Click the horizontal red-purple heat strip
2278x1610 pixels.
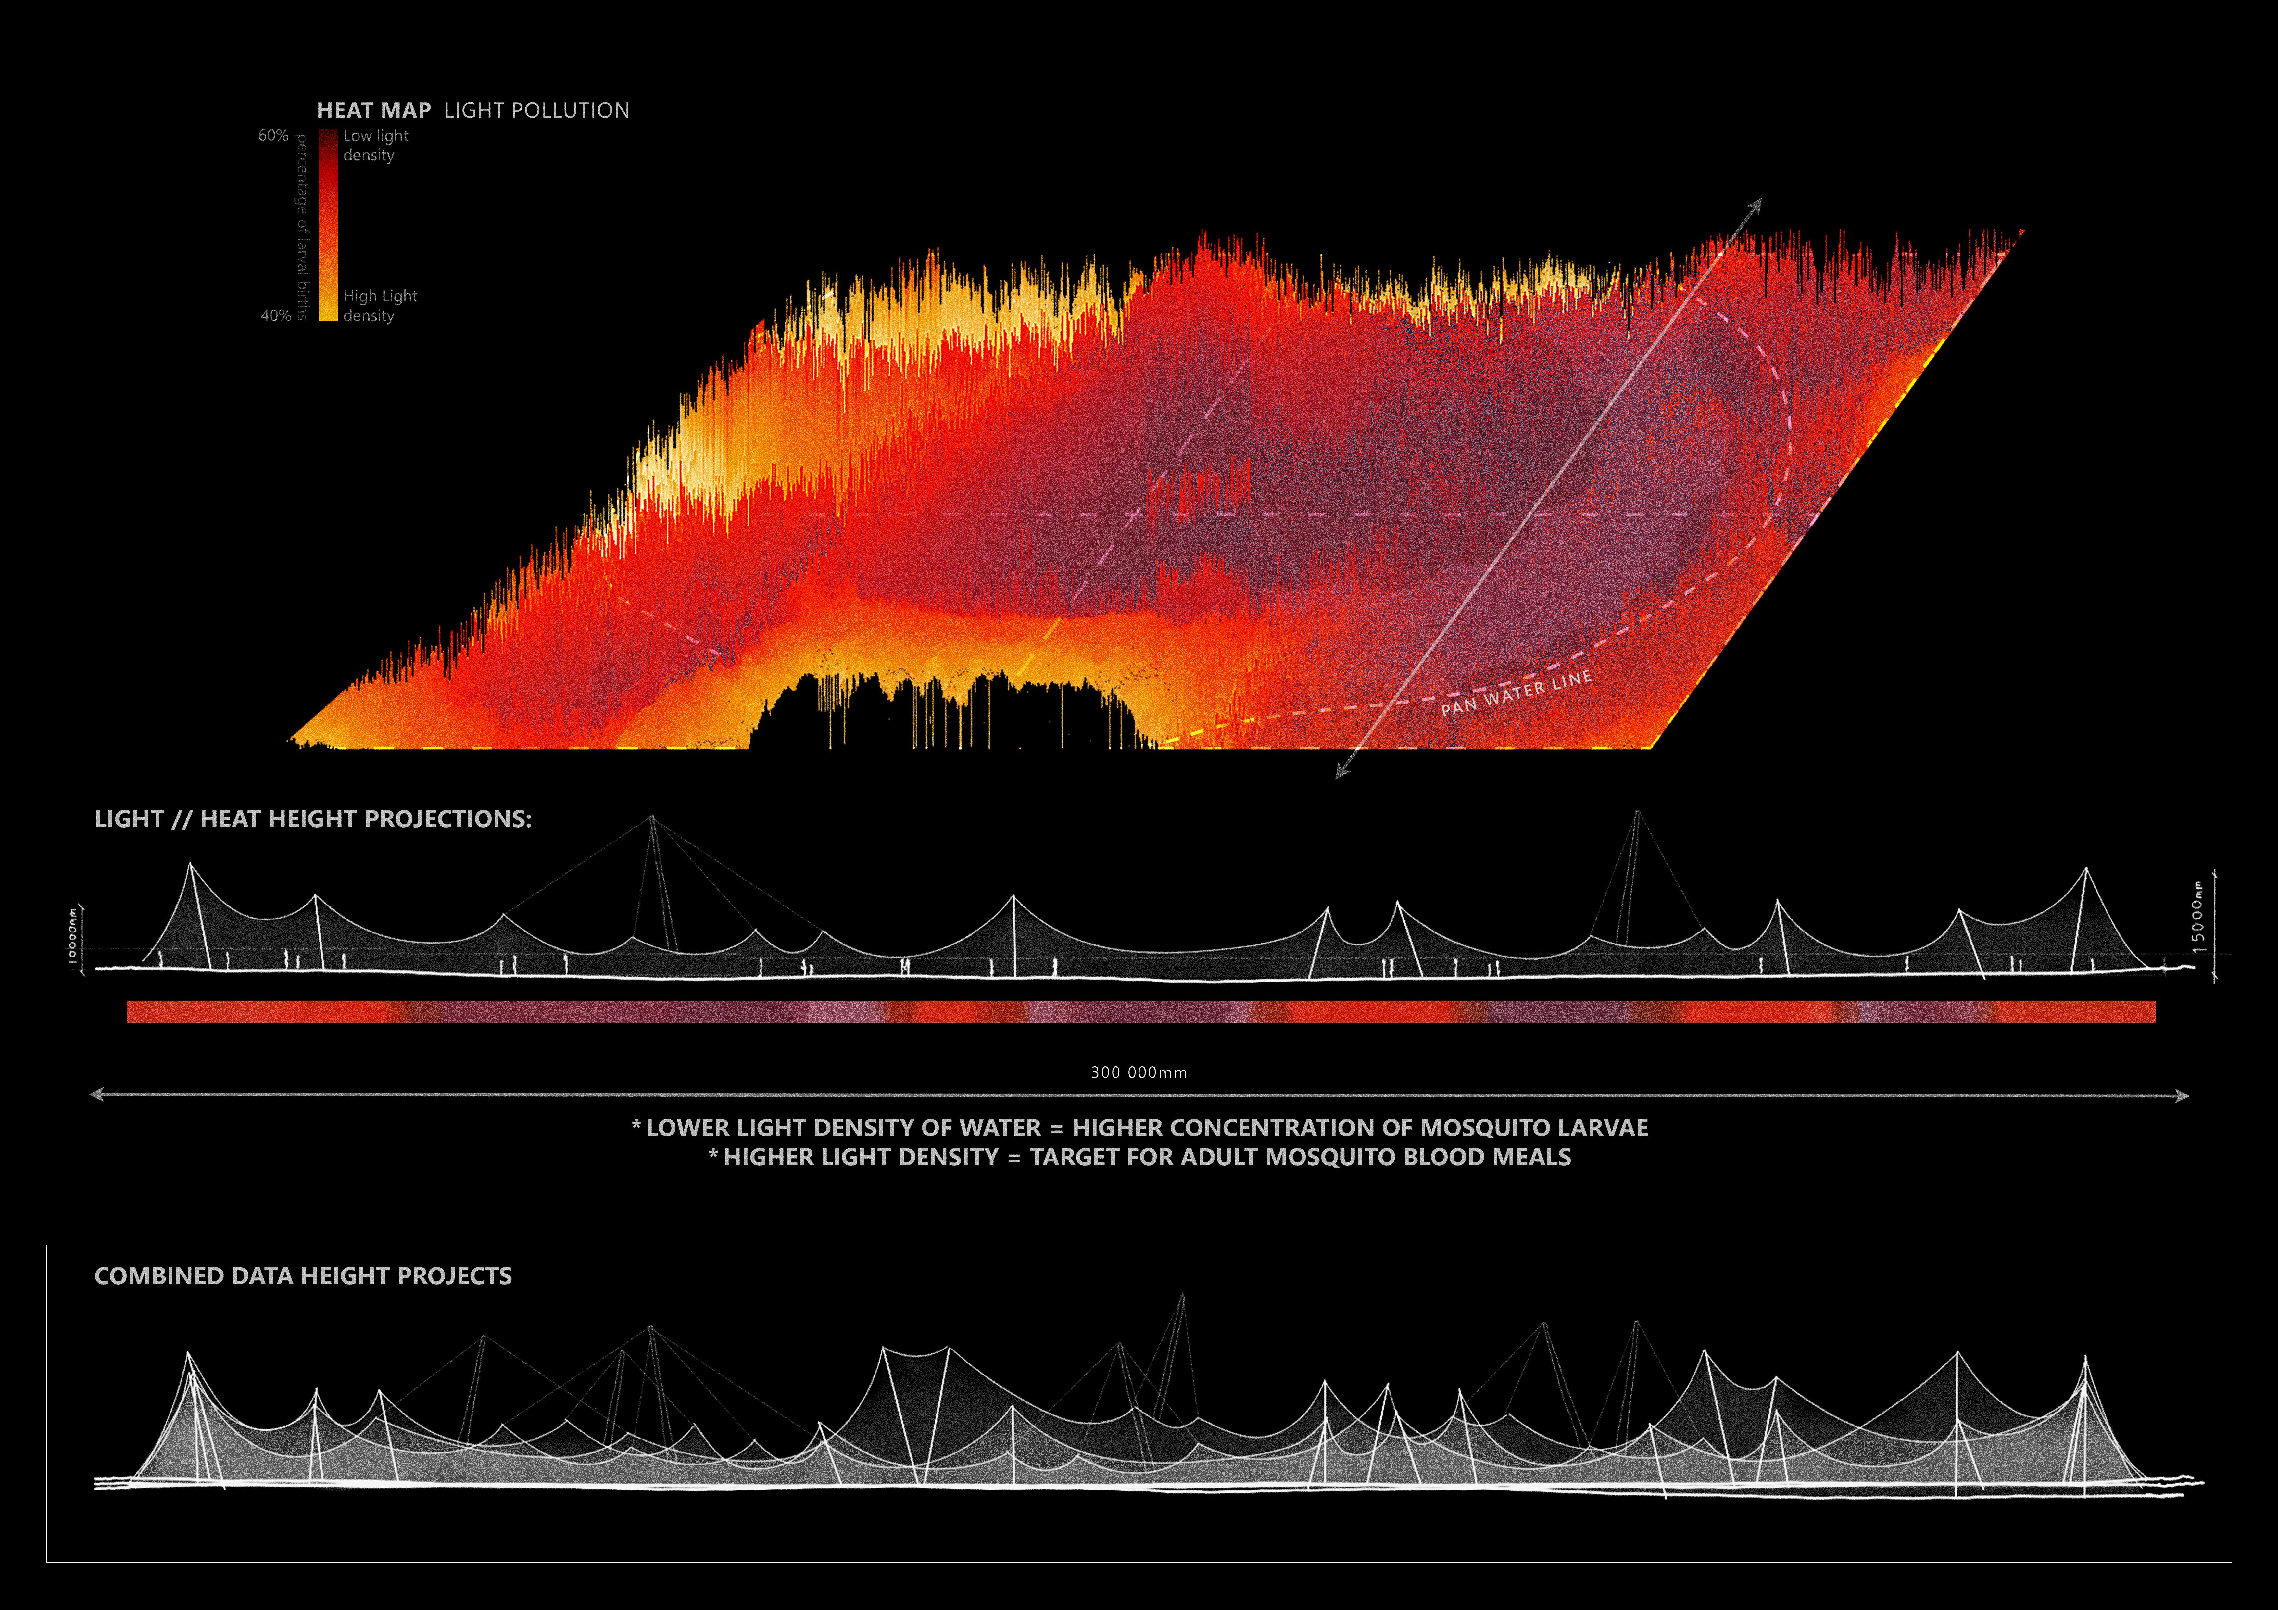coord(1141,1011)
